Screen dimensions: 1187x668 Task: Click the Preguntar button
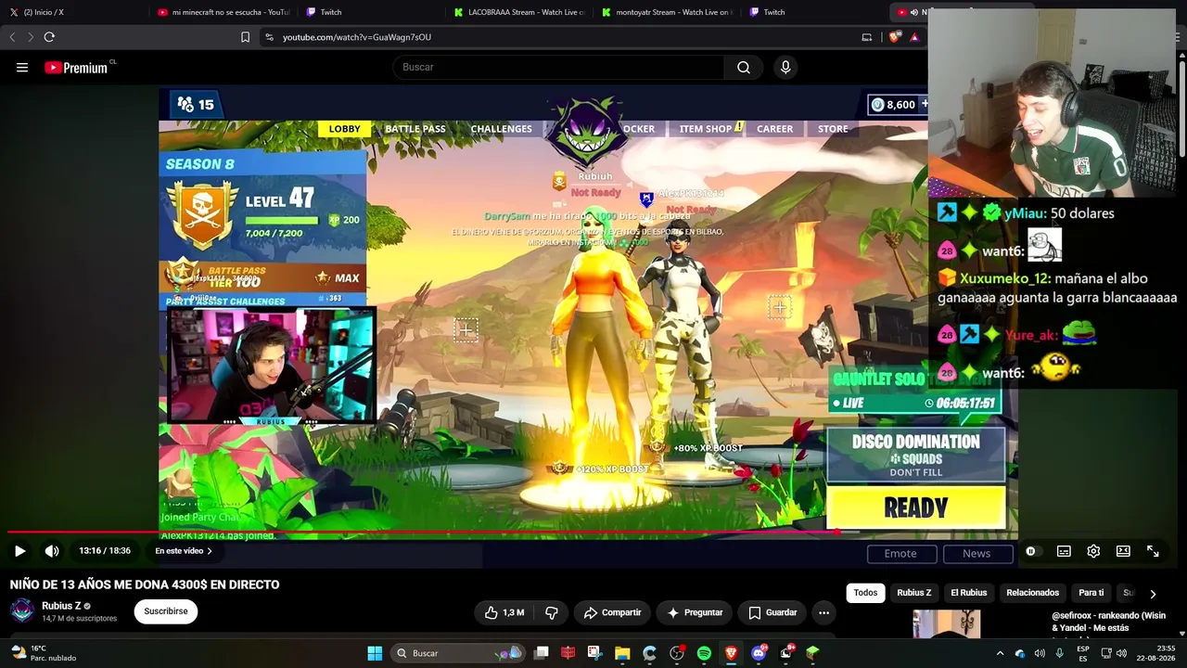[x=695, y=612]
